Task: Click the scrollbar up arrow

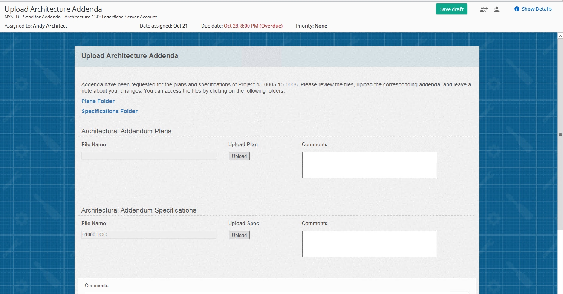Action: tap(560, 36)
